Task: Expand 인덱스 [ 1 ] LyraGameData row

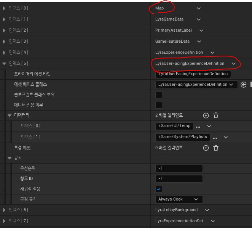Action: pyautogui.click(x=4, y=19)
